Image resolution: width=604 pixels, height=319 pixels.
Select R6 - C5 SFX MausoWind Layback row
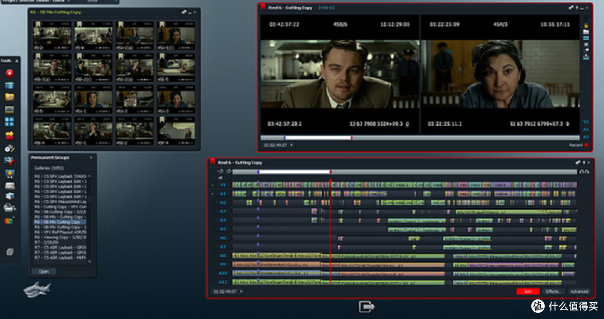tap(60, 201)
